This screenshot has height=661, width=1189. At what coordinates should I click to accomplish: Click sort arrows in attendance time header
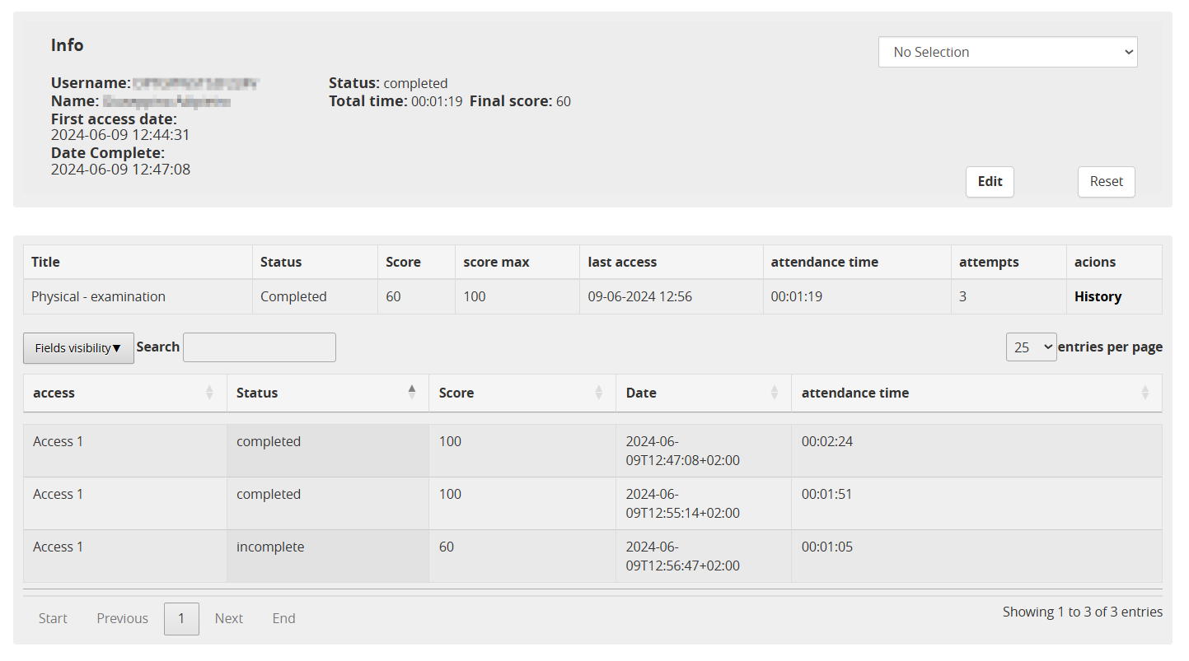[1145, 393]
